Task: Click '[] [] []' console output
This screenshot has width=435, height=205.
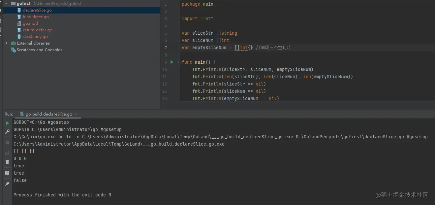Action: (x=24, y=151)
